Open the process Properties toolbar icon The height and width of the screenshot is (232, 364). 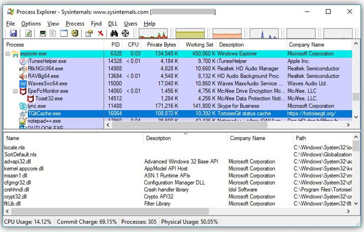[x=89, y=33]
